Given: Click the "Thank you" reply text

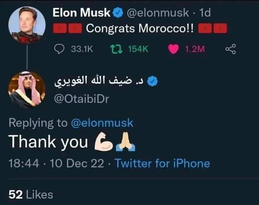Looking at the screenshot, I should [48, 142].
